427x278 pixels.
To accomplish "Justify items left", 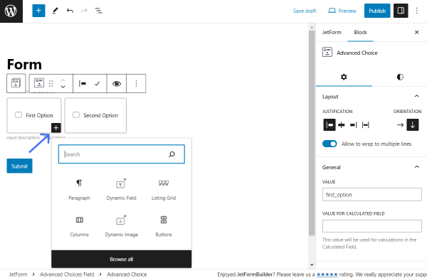I will [330, 125].
